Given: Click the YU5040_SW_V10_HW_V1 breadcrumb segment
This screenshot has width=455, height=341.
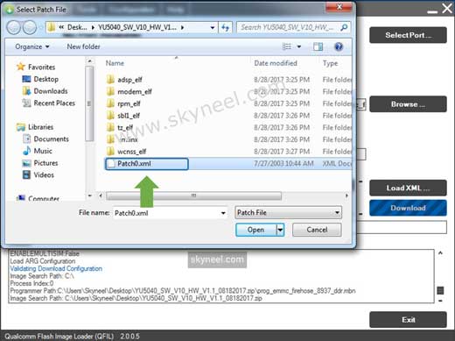Looking at the screenshot, I should click(x=136, y=27).
